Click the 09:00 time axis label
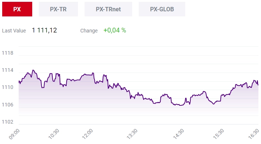The image size is (261, 144). pyautogui.click(x=14, y=134)
